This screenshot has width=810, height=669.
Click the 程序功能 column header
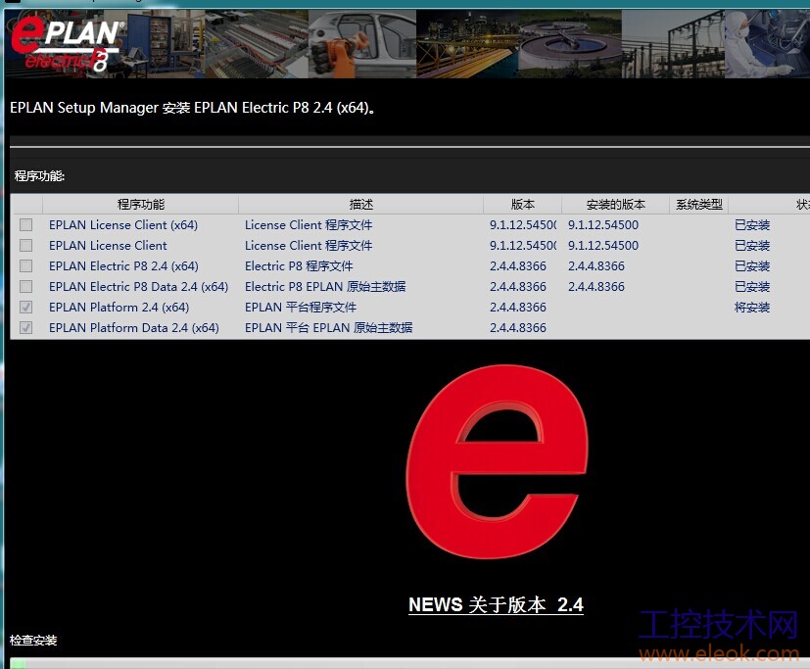(x=140, y=205)
